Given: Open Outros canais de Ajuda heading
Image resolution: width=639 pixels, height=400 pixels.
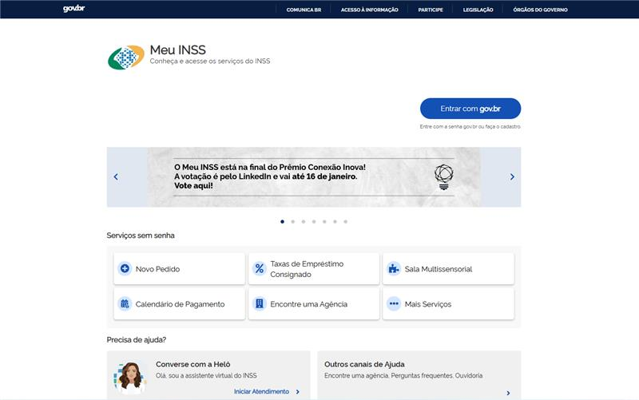Looking at the screenshot, I should click(364, 364).
